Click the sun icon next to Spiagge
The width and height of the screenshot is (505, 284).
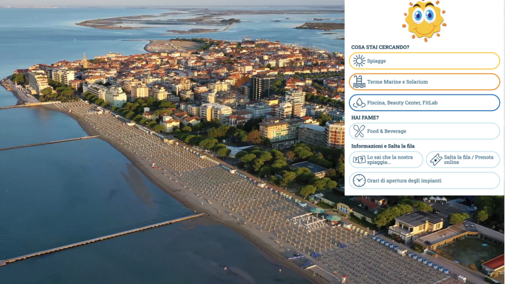(x=359, y=61)
